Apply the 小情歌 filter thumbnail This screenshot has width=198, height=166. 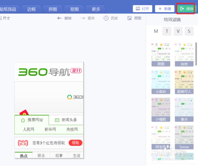click(x=161, y=110)
